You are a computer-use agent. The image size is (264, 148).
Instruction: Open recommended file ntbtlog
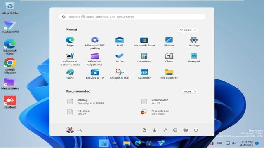click(86, 102)
